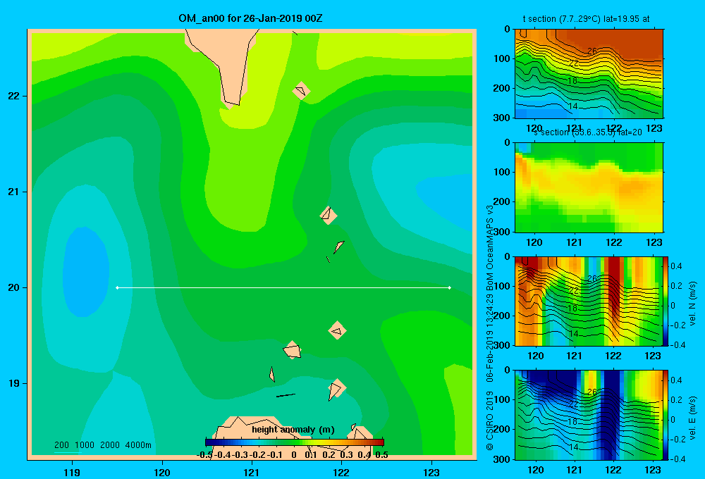Select the height anomaly color bar
705x479 pixels.
[x=295, y=442]
